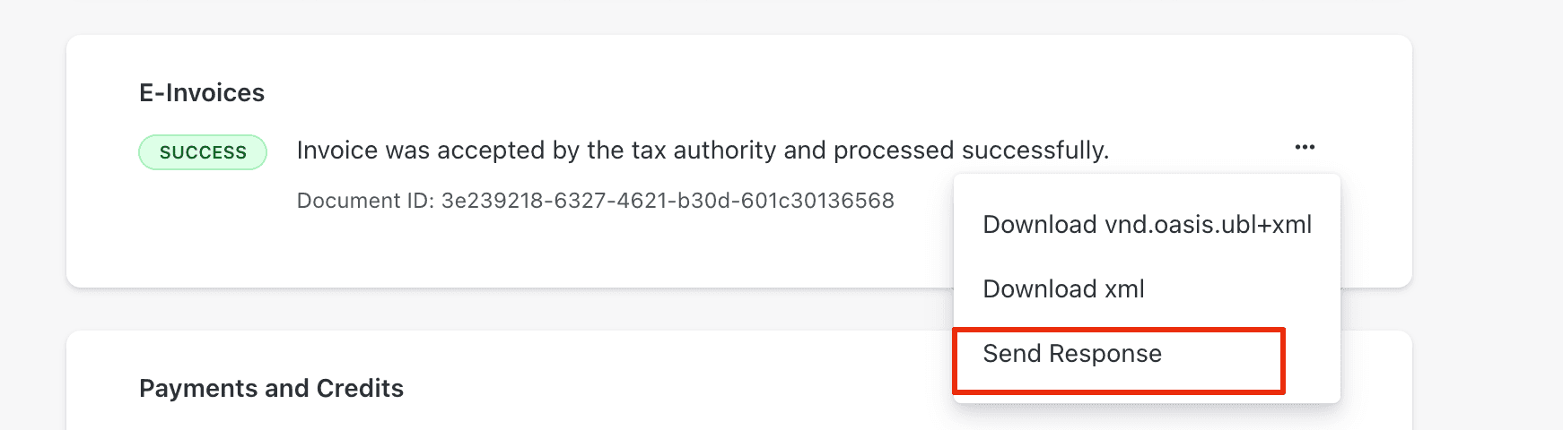This screenshot has height=430, width=1563.
Task: Click the word "Credits" in the lower heading
Action: tap(360, 389)
